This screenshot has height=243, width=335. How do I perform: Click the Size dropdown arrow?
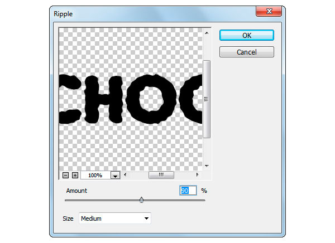(146, 218)
